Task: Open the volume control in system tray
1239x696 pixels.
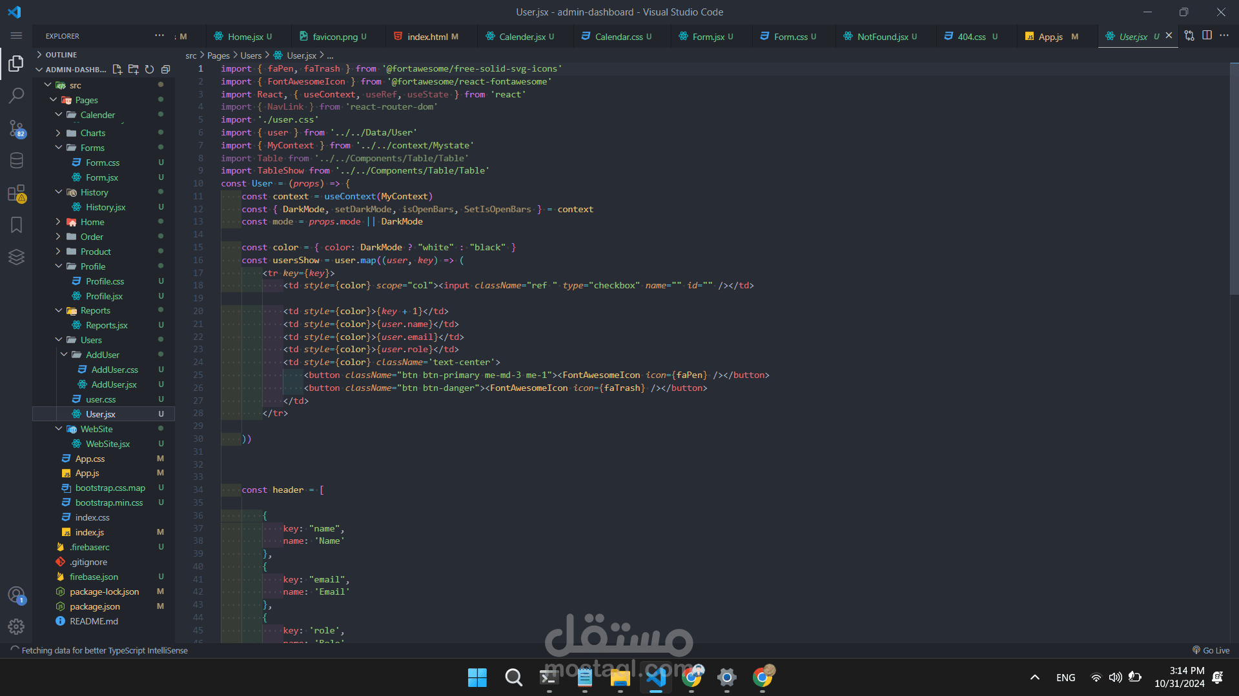Action: (1115, 677)
